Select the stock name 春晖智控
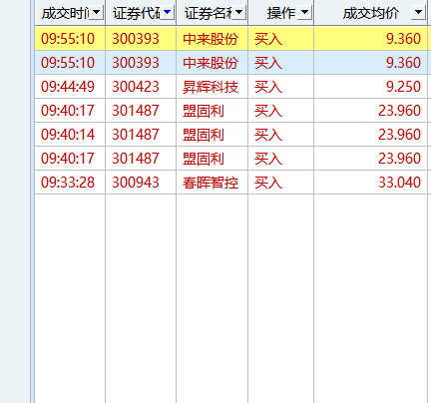 [x=211, y=183]
